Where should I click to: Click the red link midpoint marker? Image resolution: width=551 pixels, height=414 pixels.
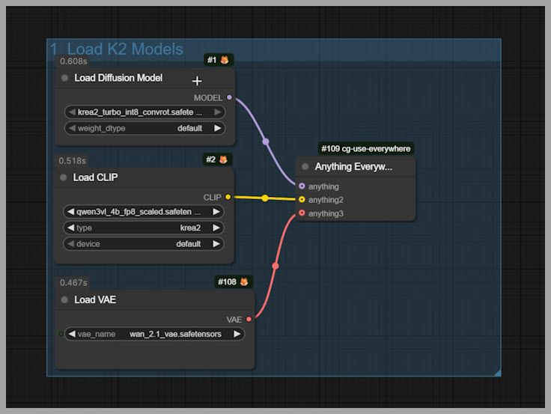(x=275, y=266)
